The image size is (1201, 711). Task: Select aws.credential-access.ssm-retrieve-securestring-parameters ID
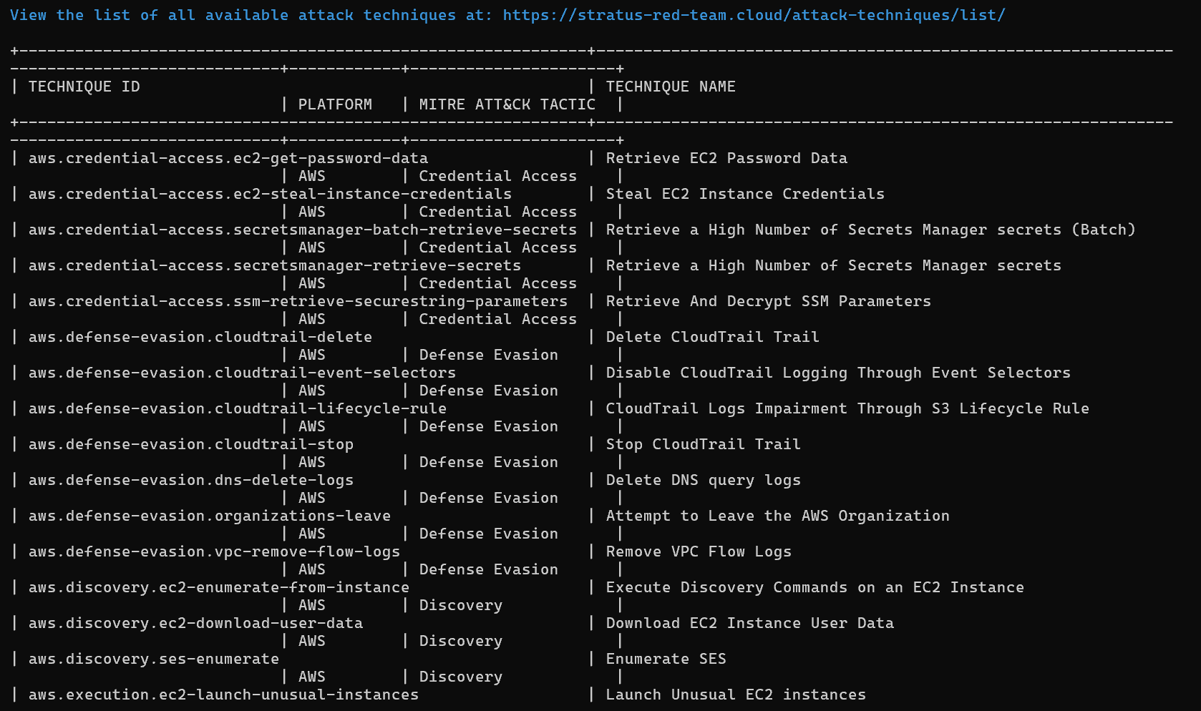[x=298, y=301]
